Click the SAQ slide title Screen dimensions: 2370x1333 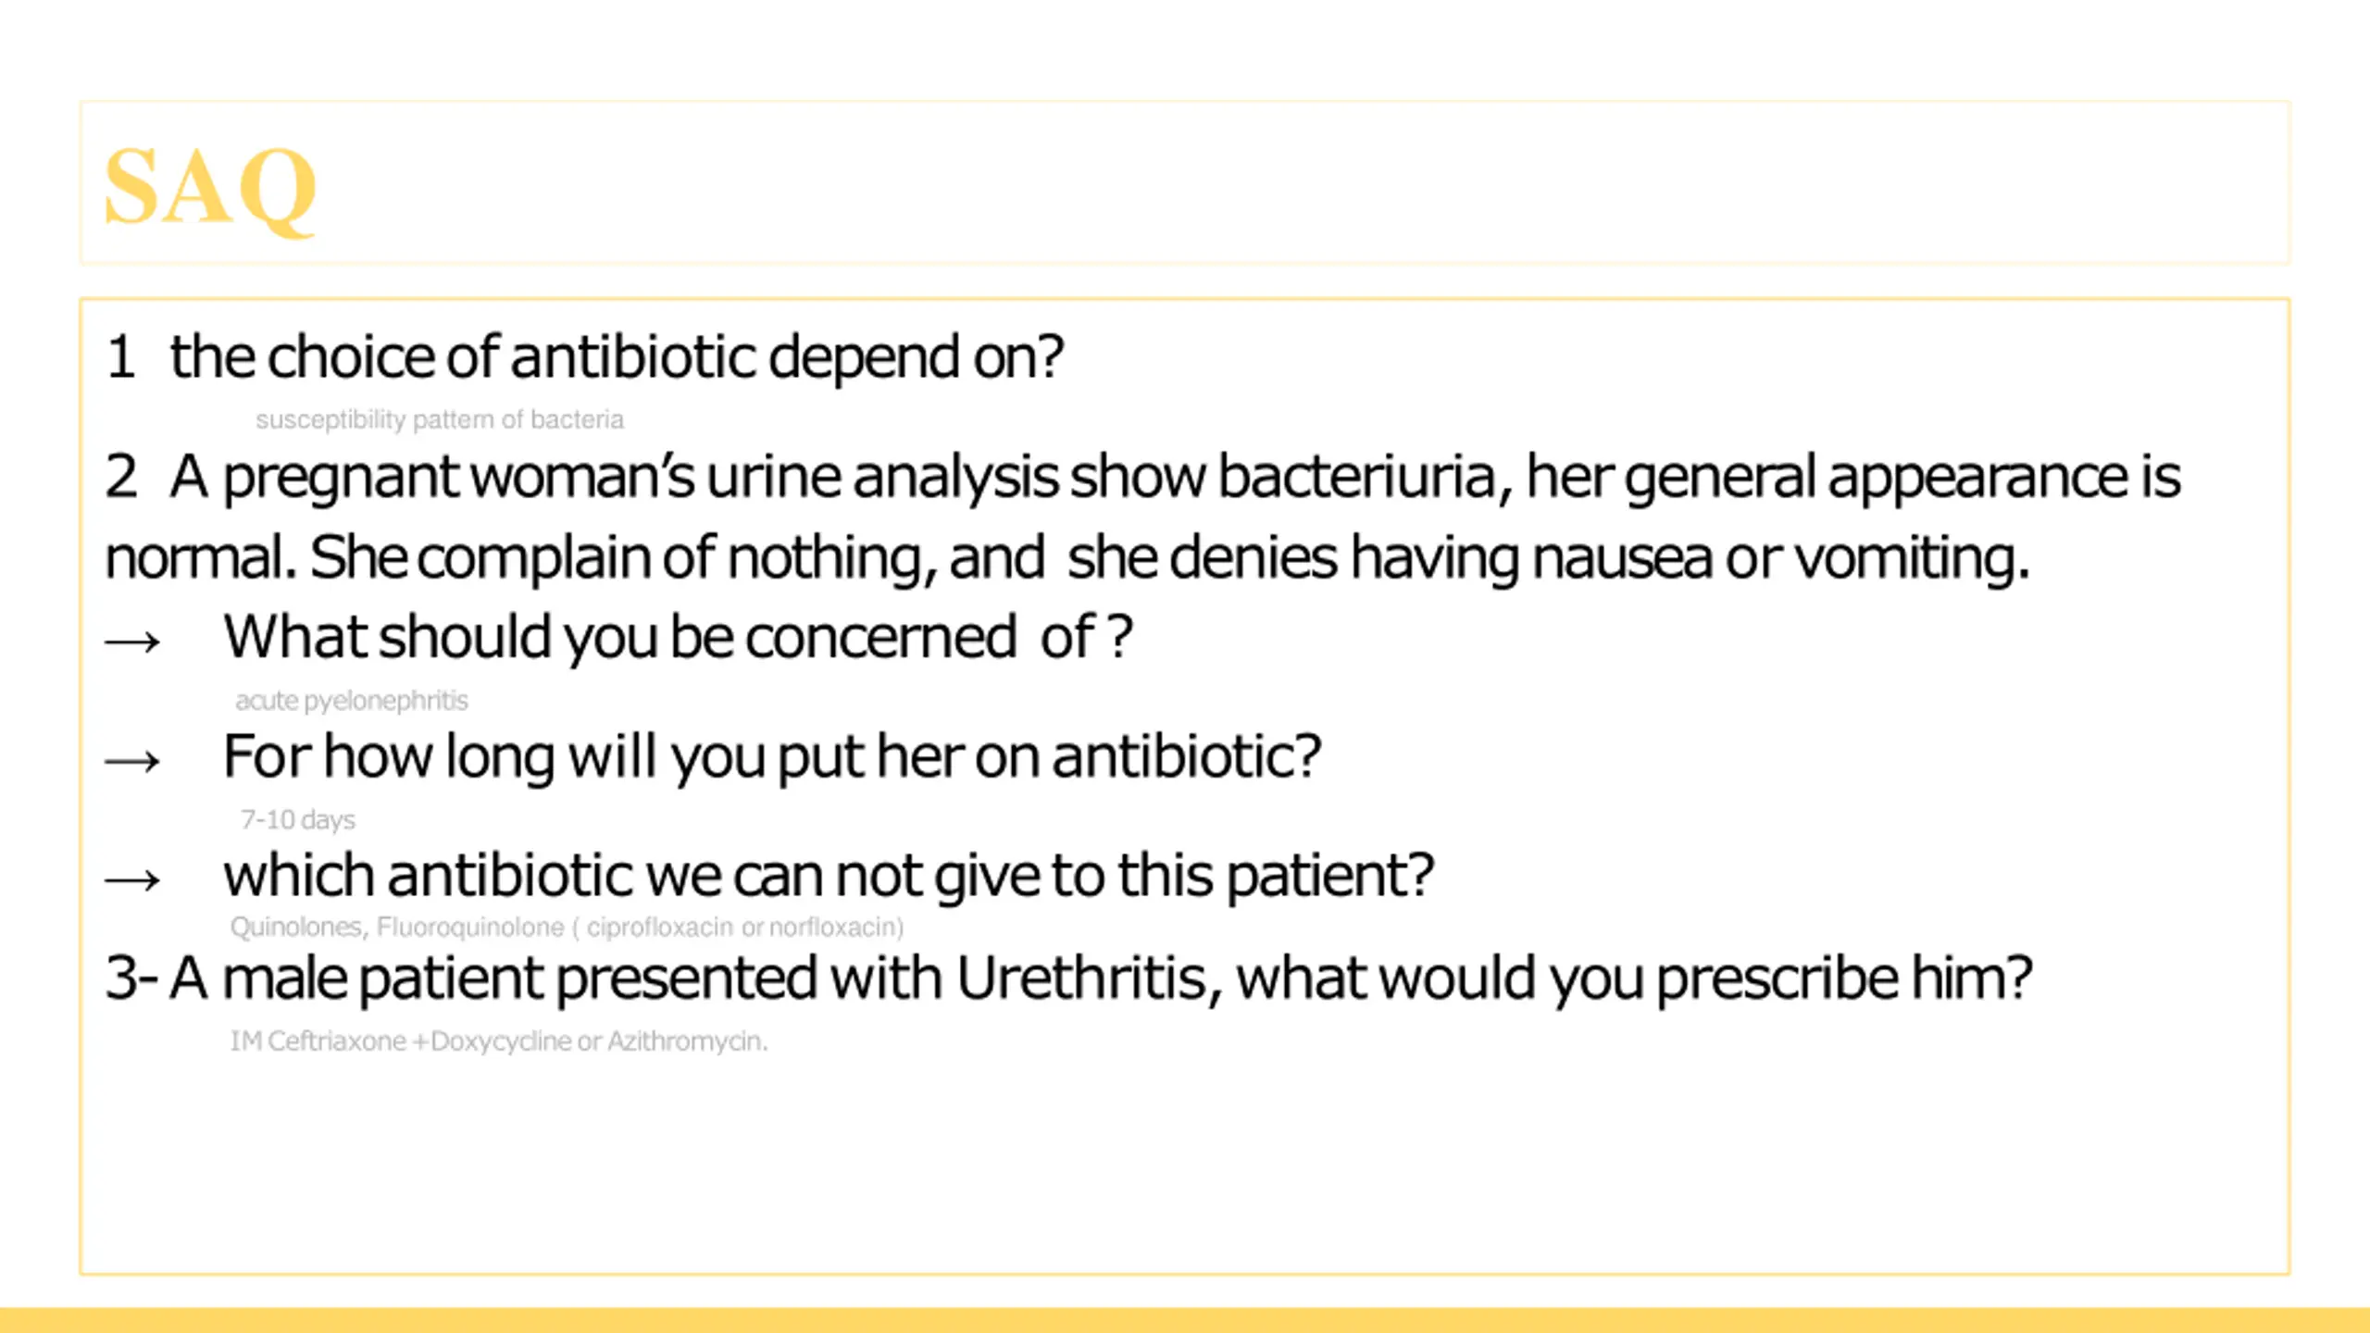[x=210, y=187]
